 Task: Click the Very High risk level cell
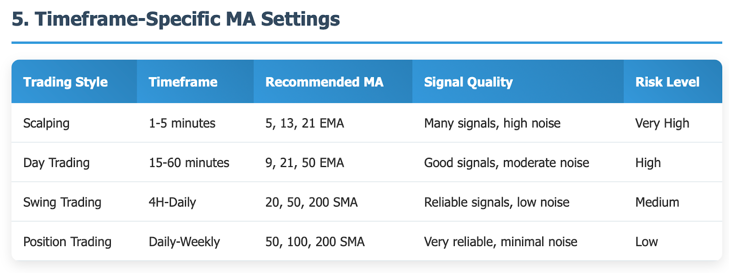[x=662, y=123]
